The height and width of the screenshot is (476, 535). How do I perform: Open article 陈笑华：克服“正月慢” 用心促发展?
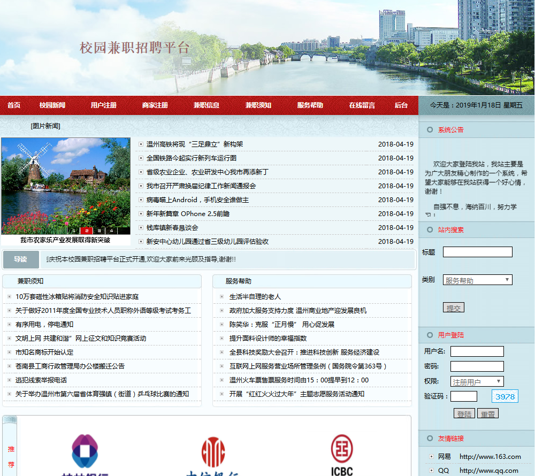[x=281, y=325]
